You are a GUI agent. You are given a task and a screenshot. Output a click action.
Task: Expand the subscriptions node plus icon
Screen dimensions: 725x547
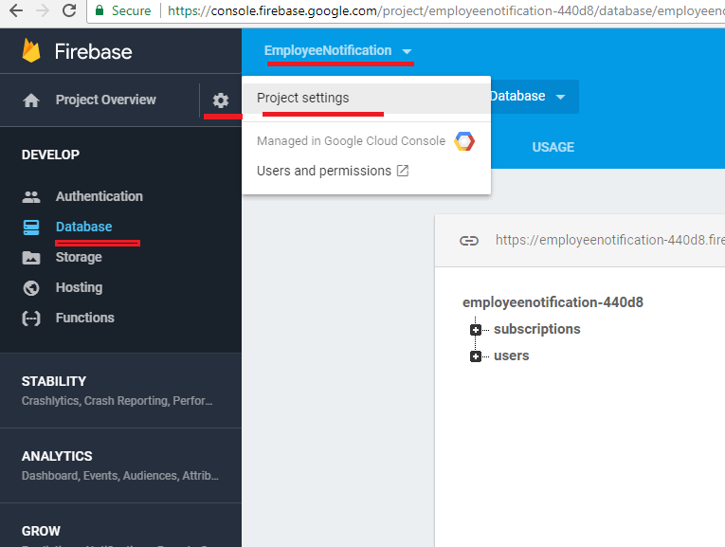476,330
